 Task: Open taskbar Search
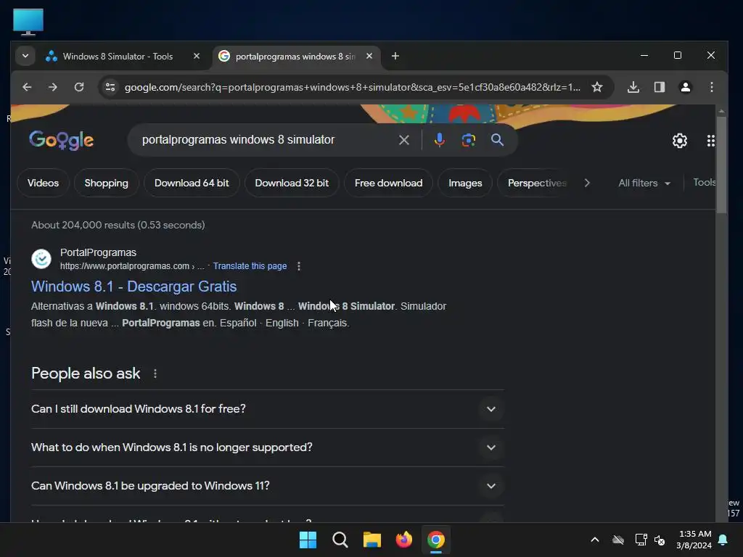click(340, 540)
